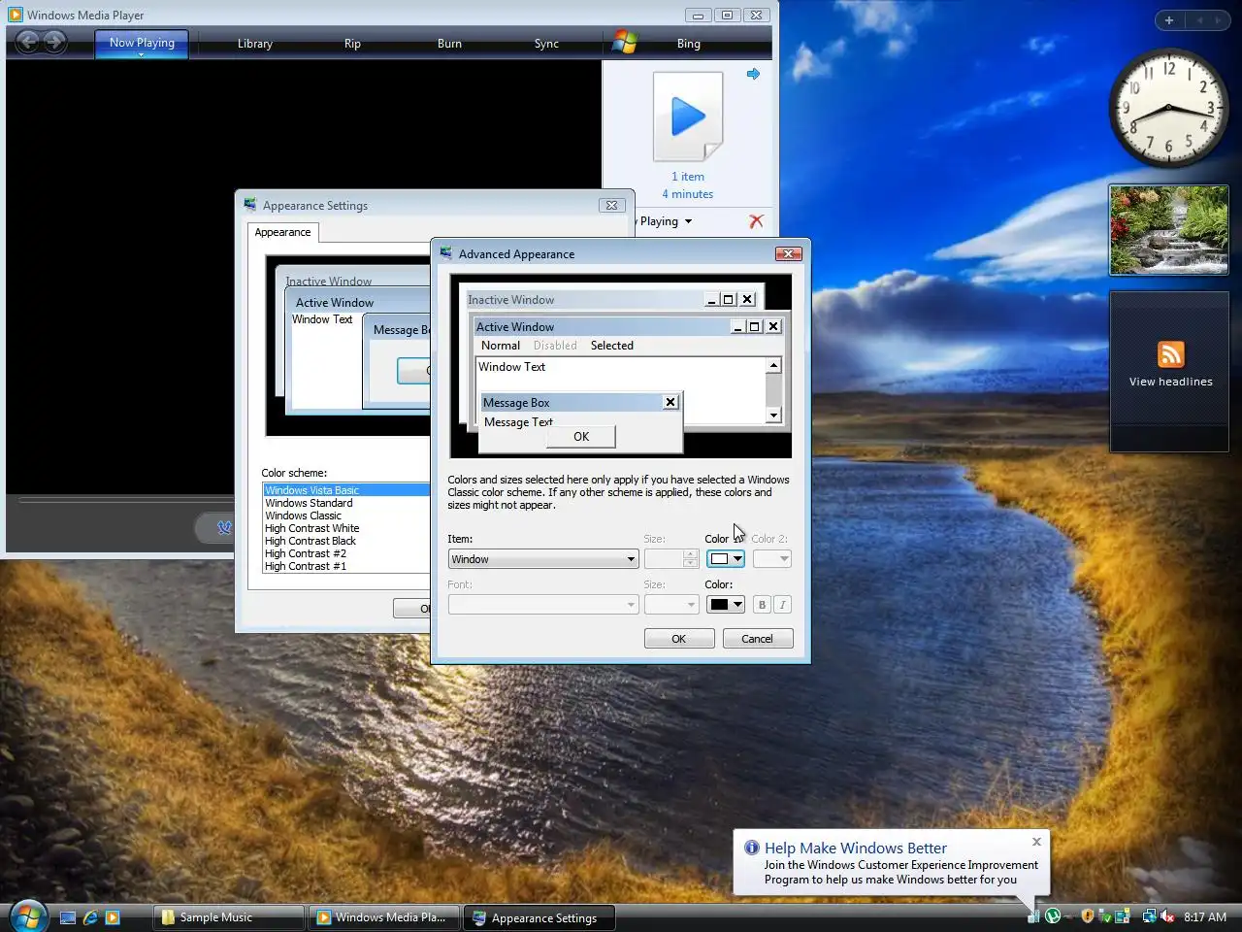Click the blue arrow above the playlist pane
1242x932 pixels.
753,74
